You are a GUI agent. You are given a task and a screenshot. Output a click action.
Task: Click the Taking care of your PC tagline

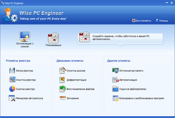tap(43, 19)
